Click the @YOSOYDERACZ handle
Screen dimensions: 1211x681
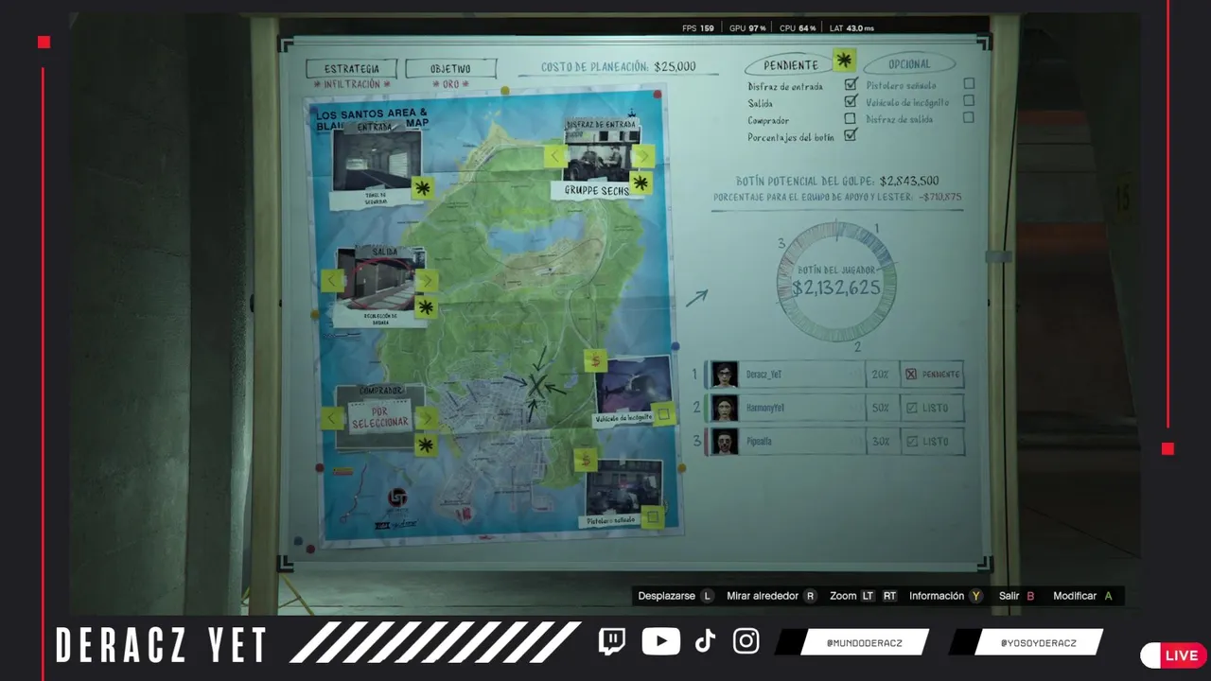pyautogui.click(x=1038, y=643)
